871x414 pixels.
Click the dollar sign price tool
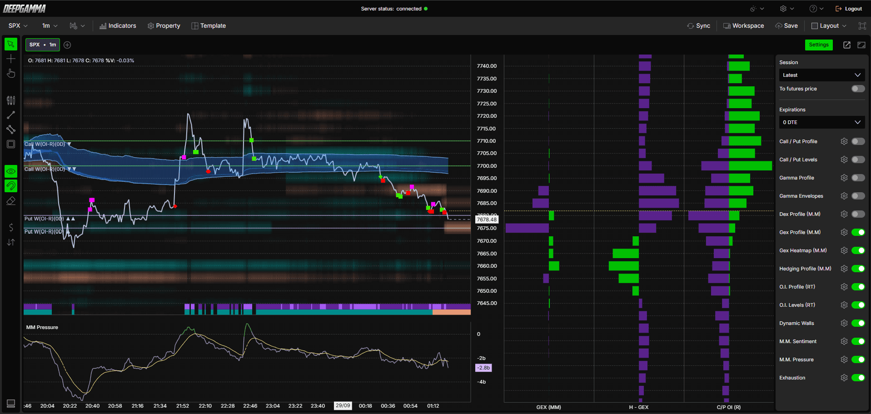tap(11, 228)
